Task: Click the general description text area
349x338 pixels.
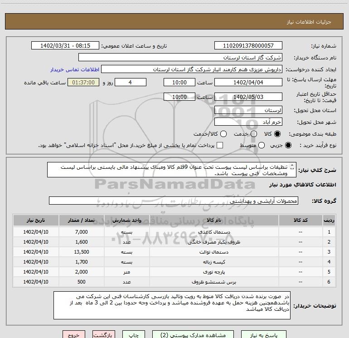Action: (172, 170)
